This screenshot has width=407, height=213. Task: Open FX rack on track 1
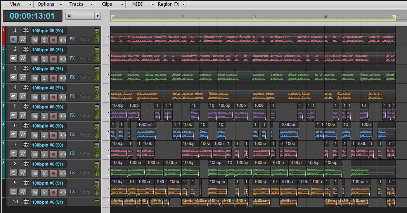(72, 39)
